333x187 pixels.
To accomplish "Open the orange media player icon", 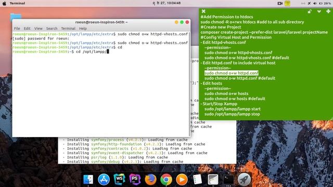I will tap(182, 179).
